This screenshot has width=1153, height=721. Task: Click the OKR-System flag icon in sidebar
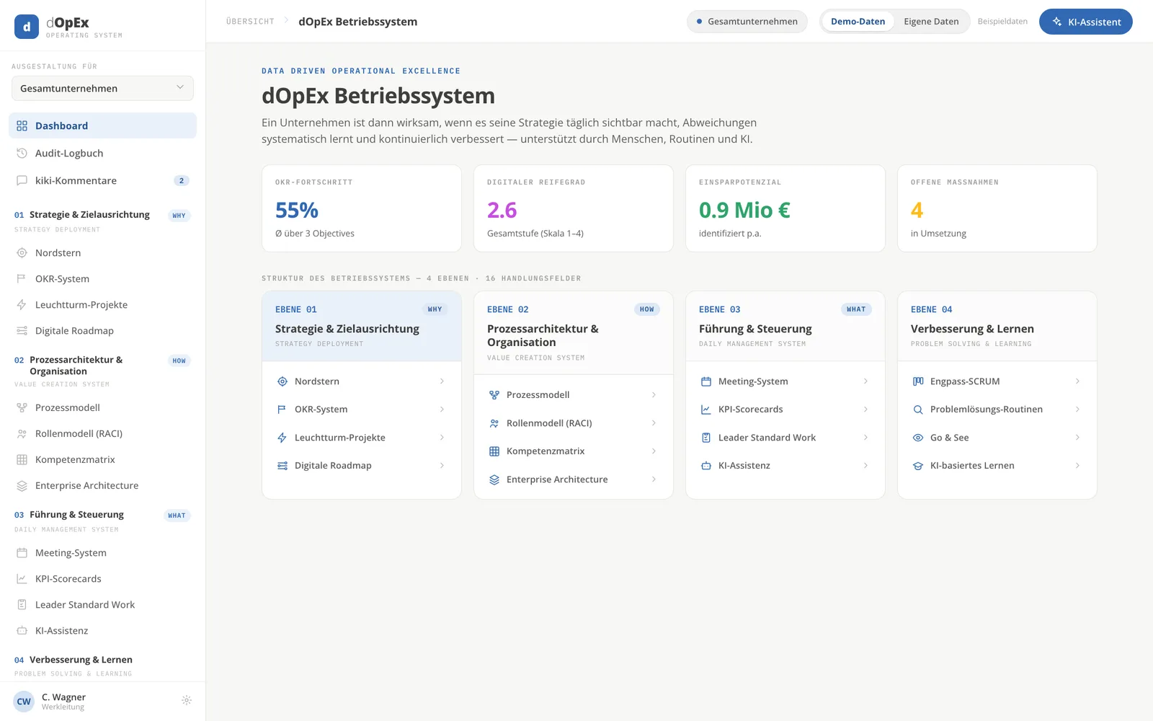coord(22,279)
